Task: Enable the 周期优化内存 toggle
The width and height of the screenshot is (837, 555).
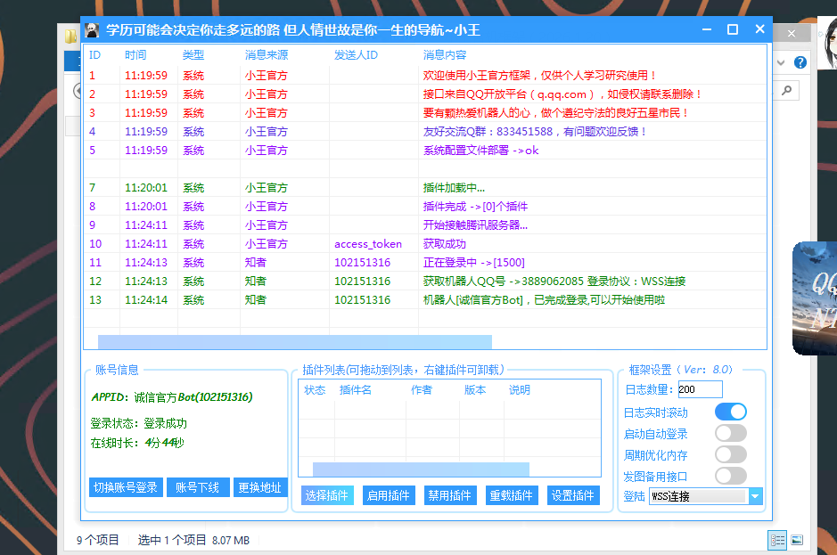Action: click(730, 453)
